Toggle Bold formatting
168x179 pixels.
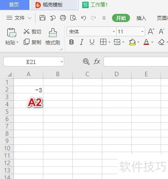pyautogui.click(x=72, y=42)
